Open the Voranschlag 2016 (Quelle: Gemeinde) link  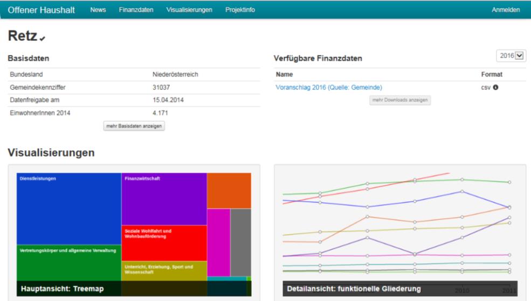[x=329, y=87]
